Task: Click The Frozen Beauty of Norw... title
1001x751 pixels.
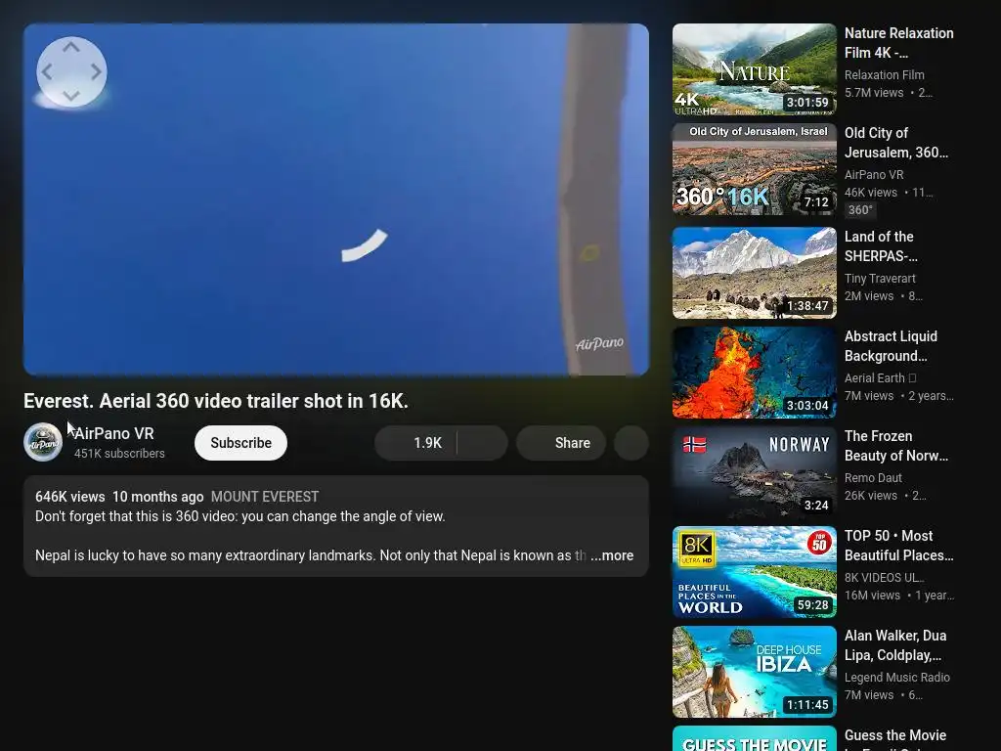Action: point(896,445)
